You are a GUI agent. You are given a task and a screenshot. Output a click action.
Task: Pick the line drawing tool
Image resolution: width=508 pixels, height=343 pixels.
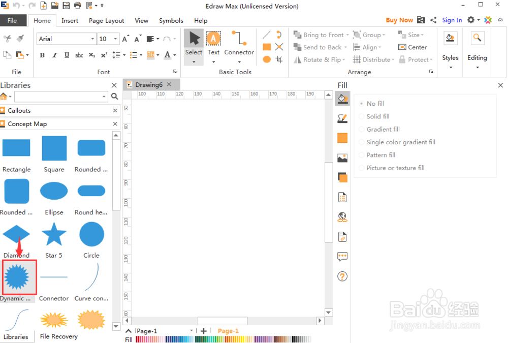[x=267, y=35]
